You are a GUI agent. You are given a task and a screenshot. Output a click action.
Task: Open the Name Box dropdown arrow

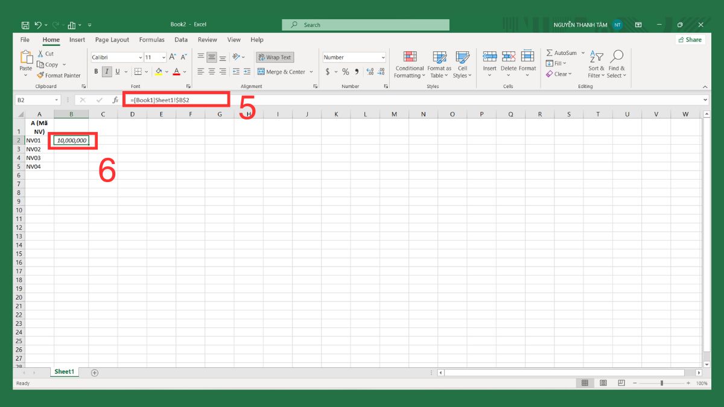coord(57,100)
